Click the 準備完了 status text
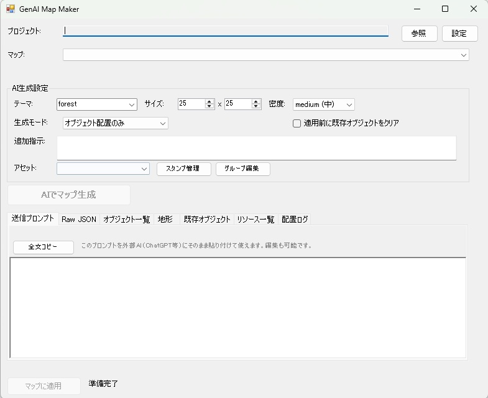Viewport: 488px width, 398px height. click(103, 384)
